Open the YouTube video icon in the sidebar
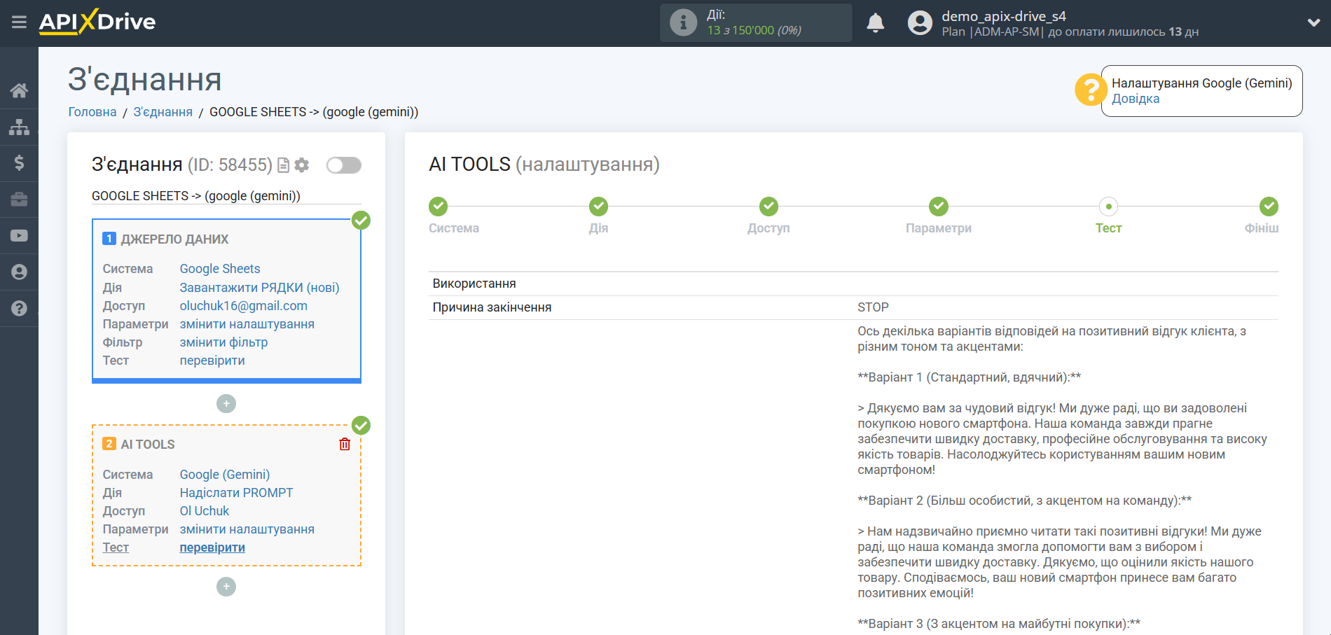Screen dimensions: 1331x635 pos(19,236)
